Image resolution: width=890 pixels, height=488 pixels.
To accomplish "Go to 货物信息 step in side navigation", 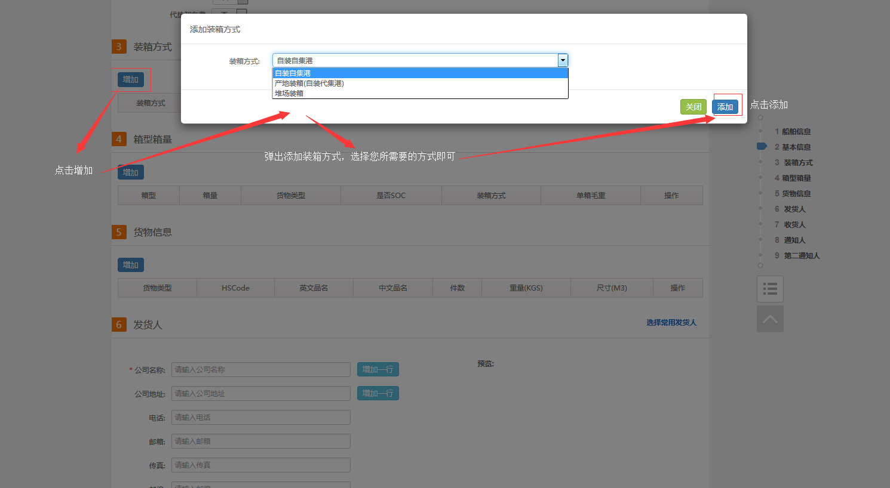I will coord(796,194).
